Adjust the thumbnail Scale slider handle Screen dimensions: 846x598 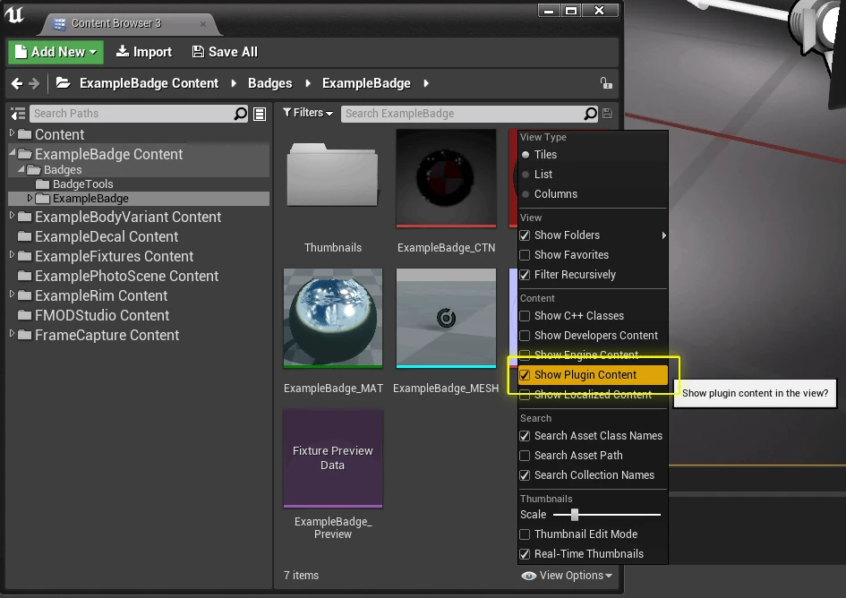click(x=575, y=515)
